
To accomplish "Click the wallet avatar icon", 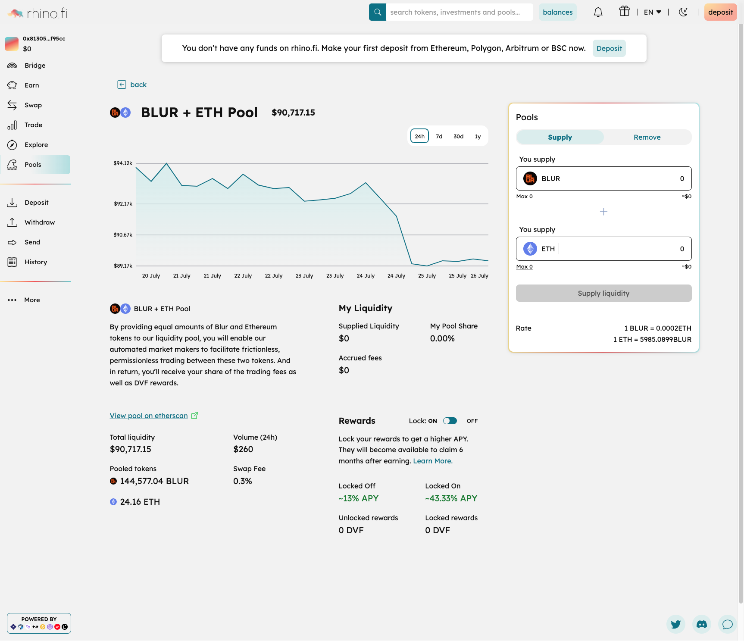I will [x=12, y=44].
